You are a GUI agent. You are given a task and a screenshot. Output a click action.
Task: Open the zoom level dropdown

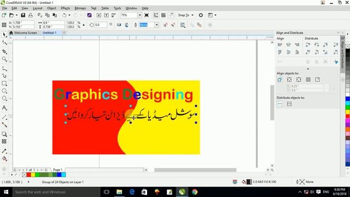[x=140, y=15]
